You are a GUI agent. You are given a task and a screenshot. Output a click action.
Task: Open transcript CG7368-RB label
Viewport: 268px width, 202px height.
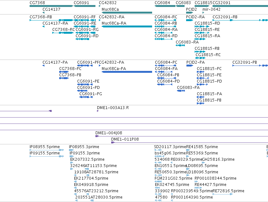[x=41, y=17]
